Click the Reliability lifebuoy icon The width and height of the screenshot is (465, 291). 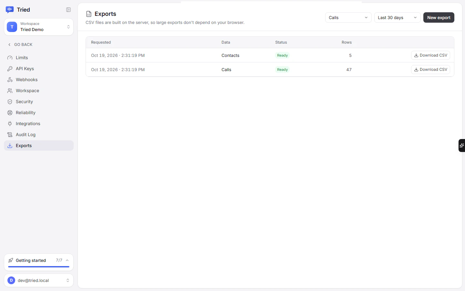[x=10, y=113]
